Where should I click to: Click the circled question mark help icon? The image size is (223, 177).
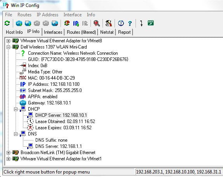pos(121,23)
